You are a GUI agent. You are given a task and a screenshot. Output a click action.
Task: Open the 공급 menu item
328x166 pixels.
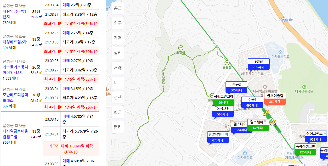tap(118, 8)
